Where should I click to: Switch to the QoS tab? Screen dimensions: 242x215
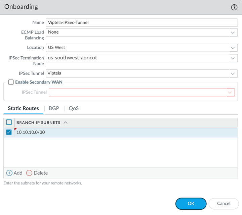pyautogui.click(x=74, y=108)
